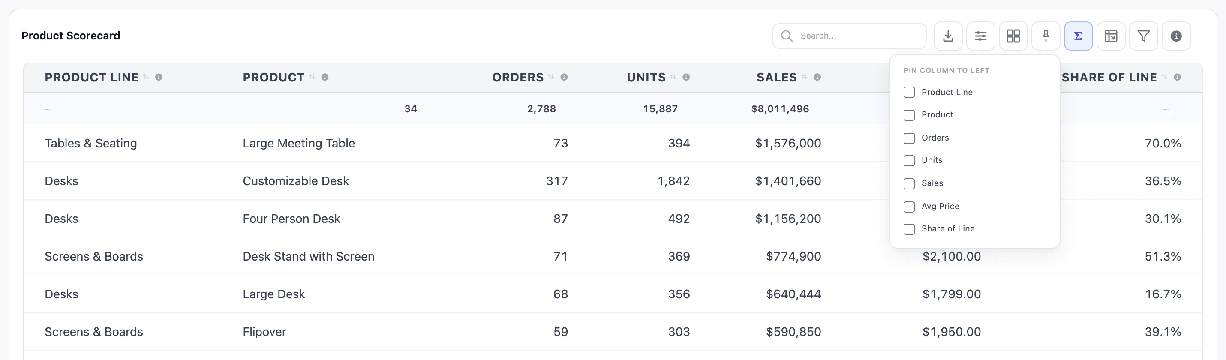
Task: Click the $1,799.00 average price value
Action: click(x=951, y=294)
